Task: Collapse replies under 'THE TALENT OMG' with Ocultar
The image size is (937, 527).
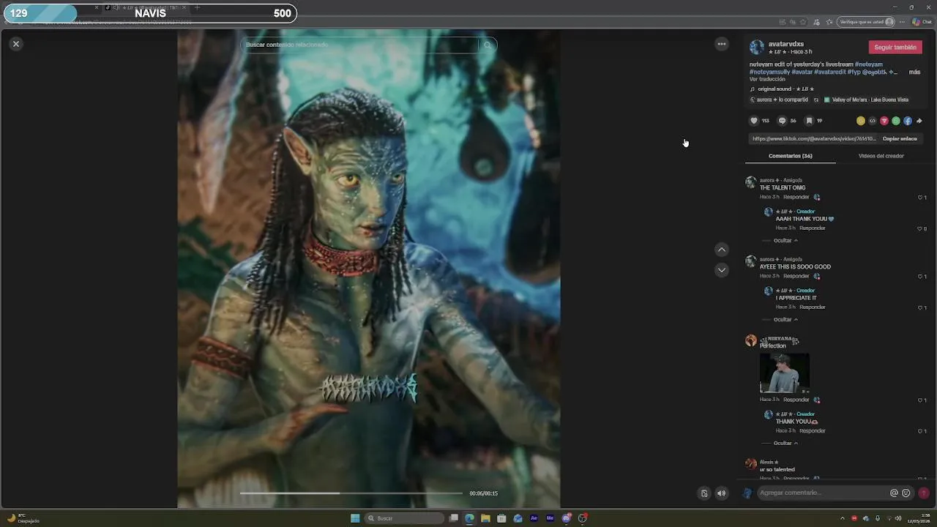Action: click(785, 241)
